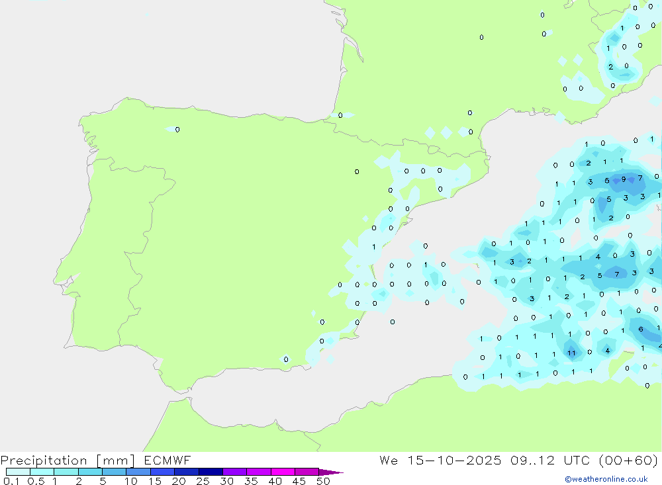Click the 2 mm legend color block

point(90,472)
